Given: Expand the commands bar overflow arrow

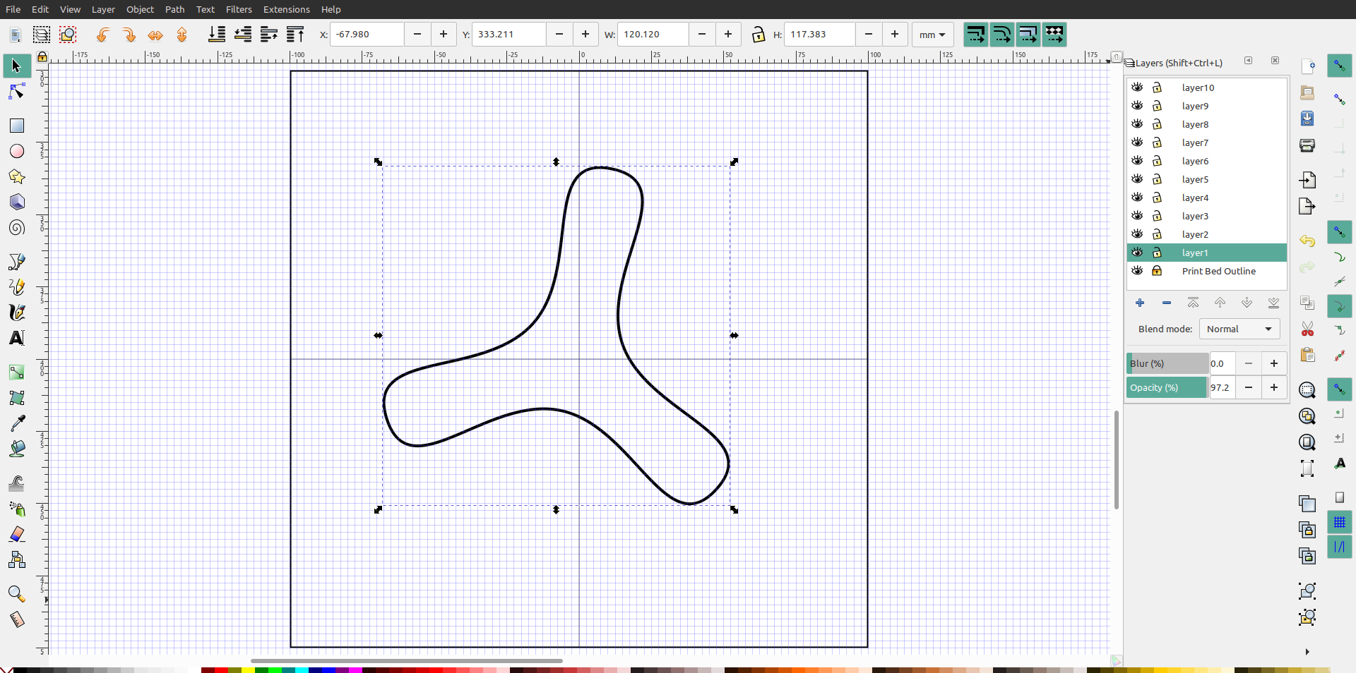Looking at the screenshot, I should [1307, 652].
